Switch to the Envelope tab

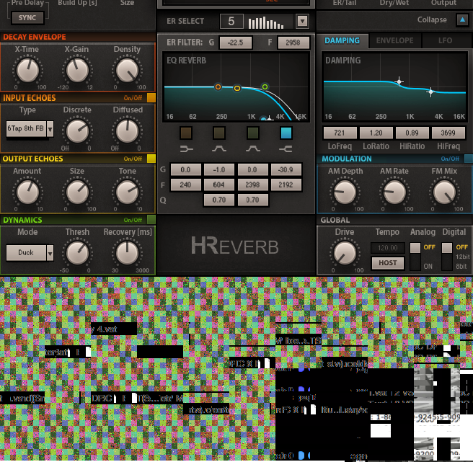pos(394,40)
